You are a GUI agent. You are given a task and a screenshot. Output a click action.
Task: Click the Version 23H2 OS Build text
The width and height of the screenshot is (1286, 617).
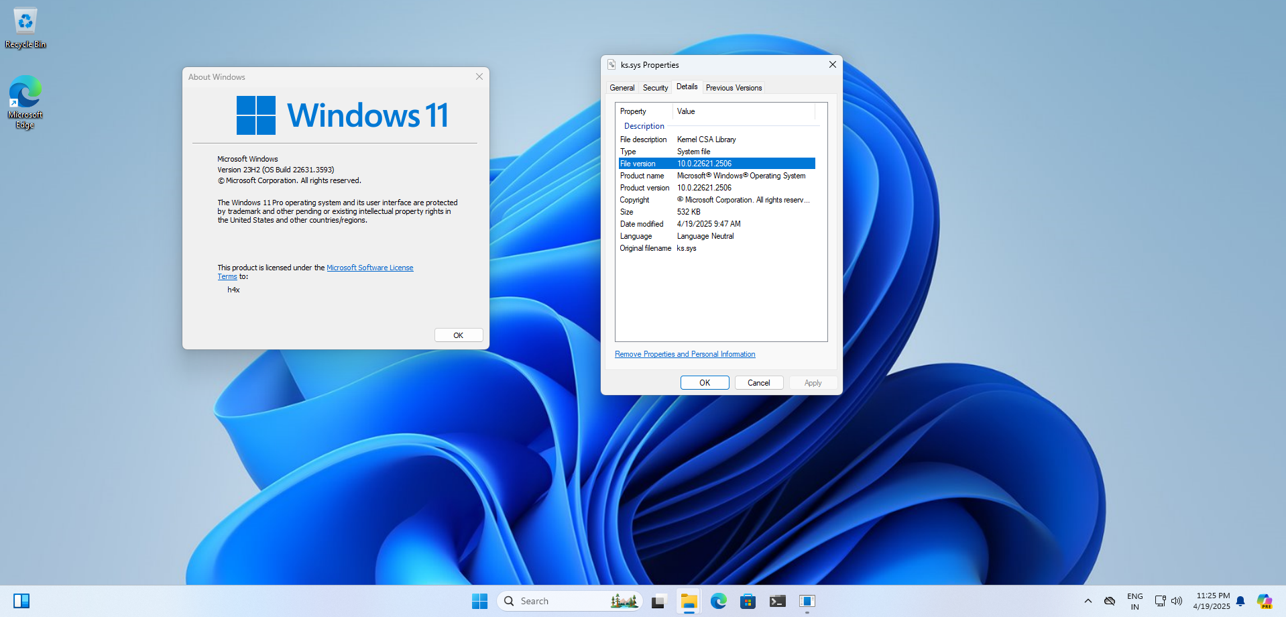[276, 170]
